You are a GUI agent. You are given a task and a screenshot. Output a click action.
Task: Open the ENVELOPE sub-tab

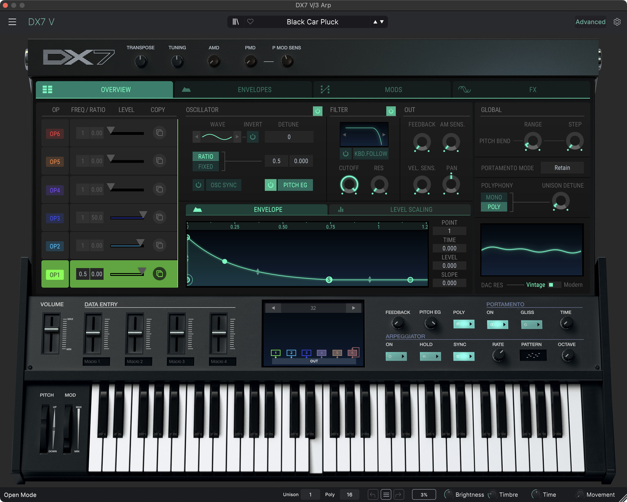[x=257, y=210]
